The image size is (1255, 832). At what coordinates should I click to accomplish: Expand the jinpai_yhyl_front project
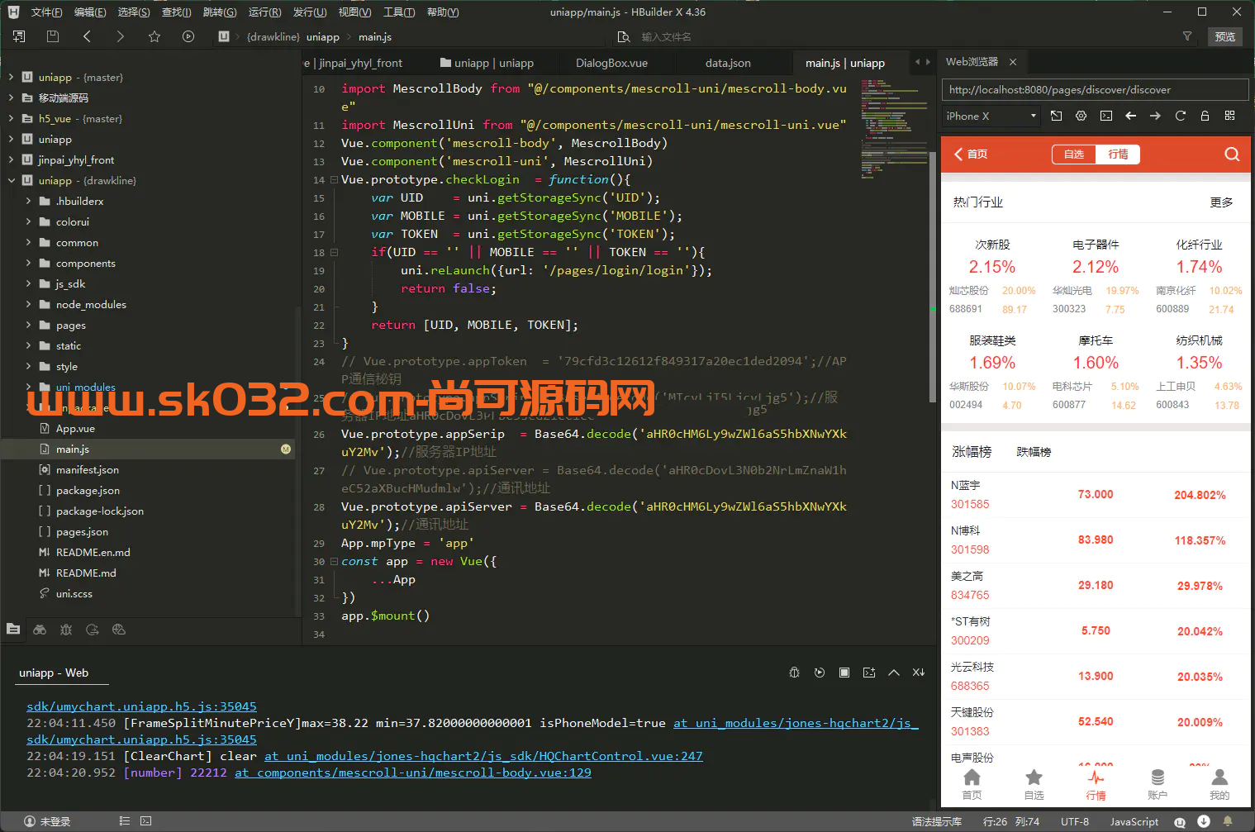tap(11, 159)
